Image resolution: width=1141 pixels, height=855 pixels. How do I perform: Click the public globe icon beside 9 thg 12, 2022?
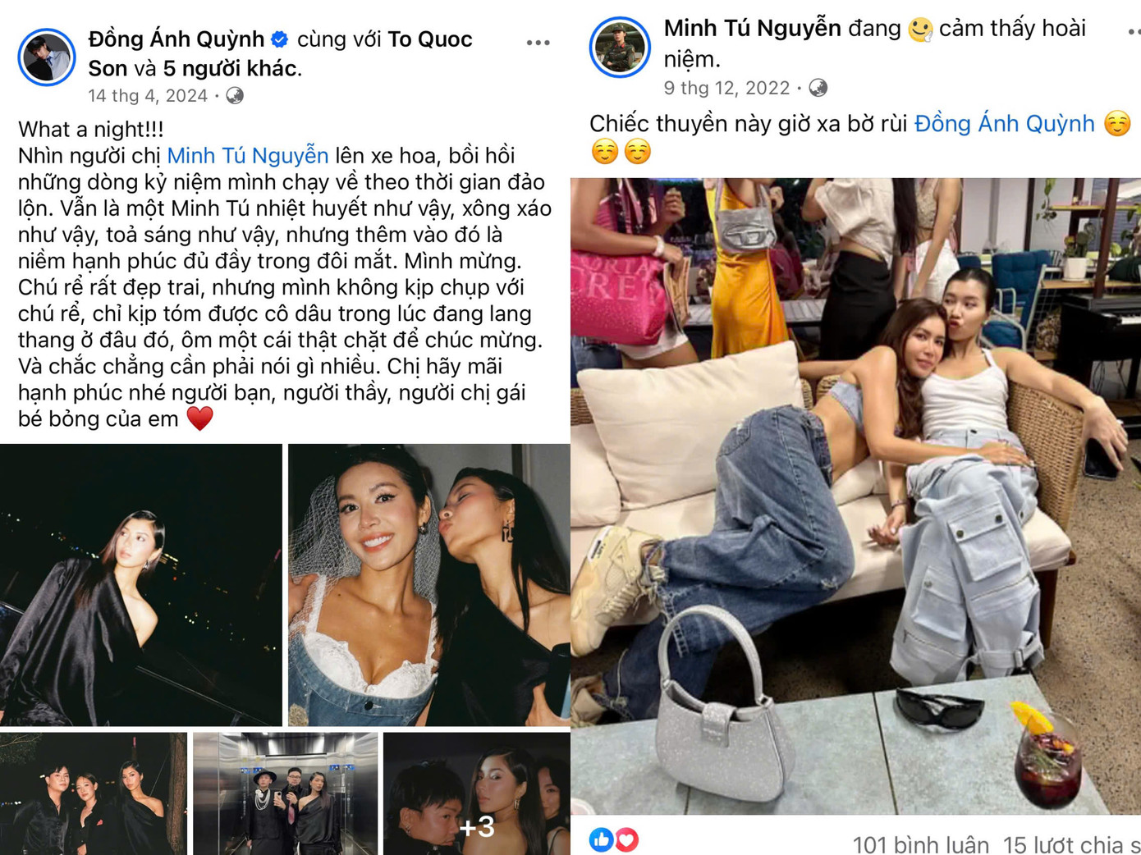[x=818, y=88]
